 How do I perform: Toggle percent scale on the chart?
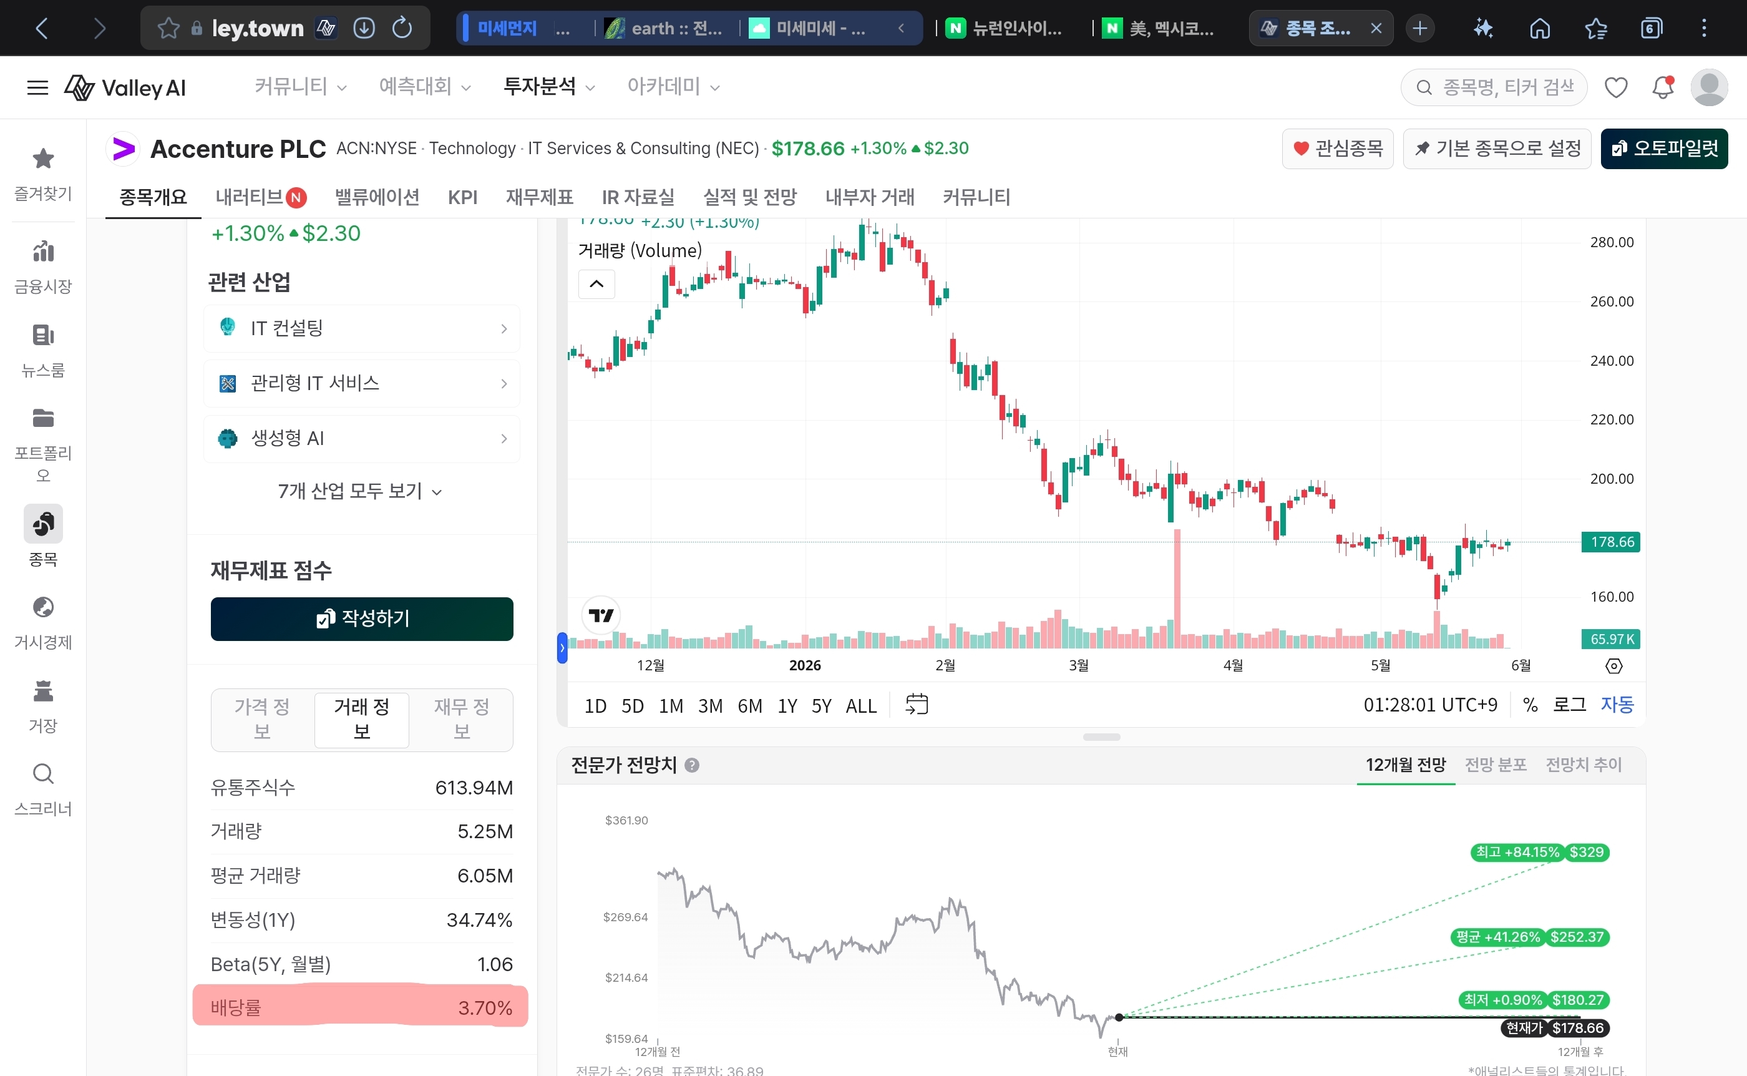1530,705
